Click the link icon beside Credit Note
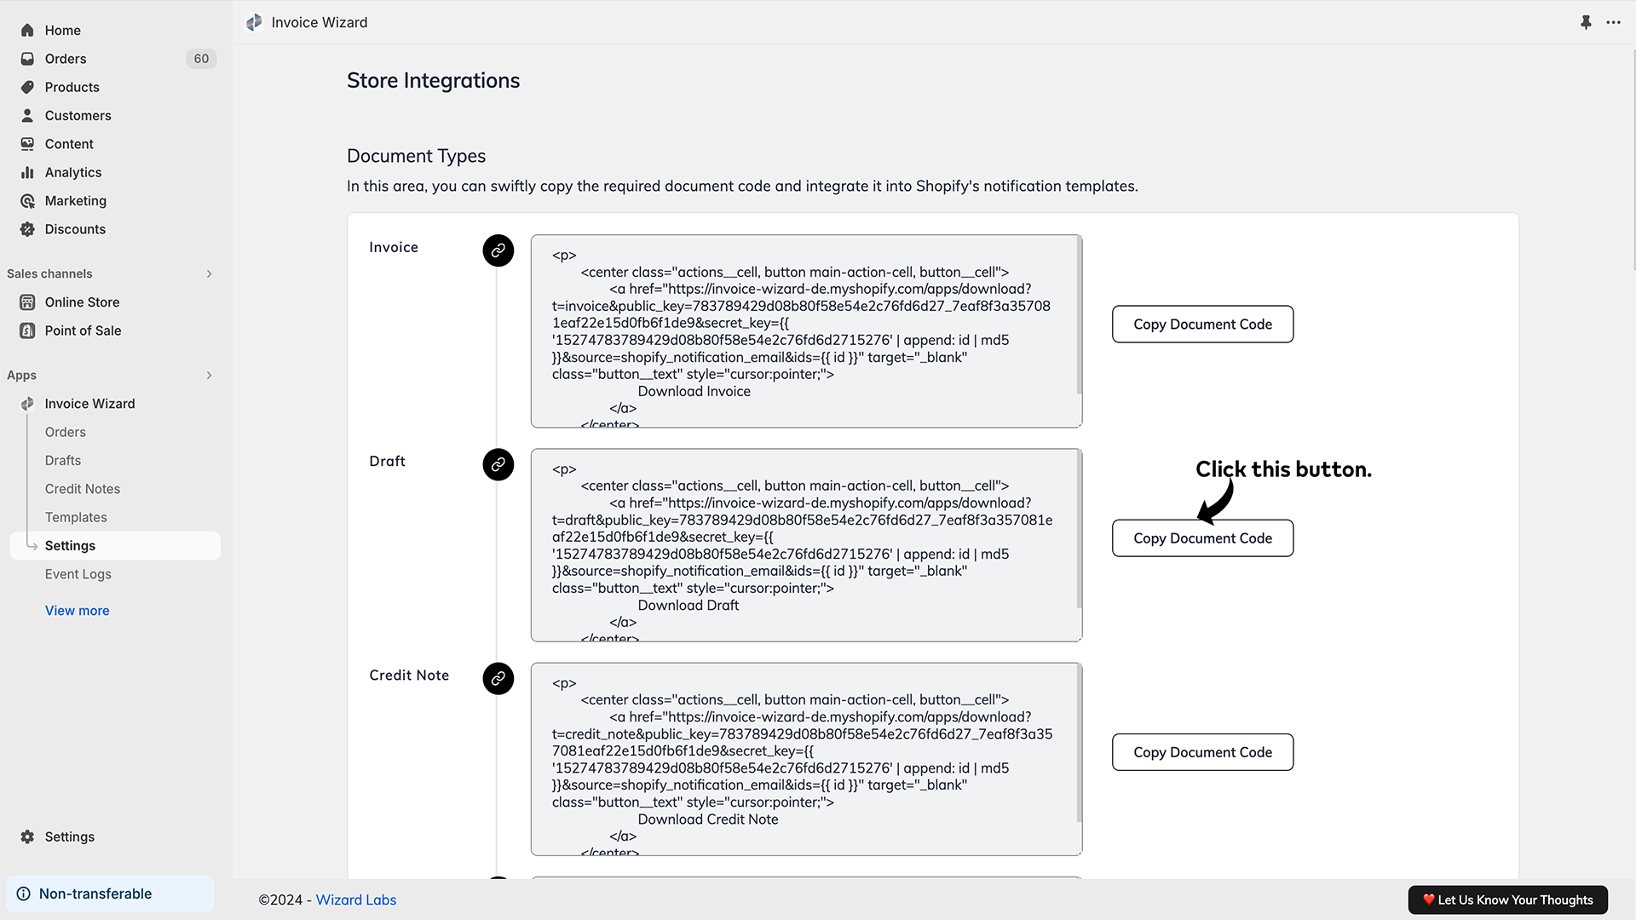Image resolution: width=1636 pixels, height=920 pixels. [x=498, y=678]
